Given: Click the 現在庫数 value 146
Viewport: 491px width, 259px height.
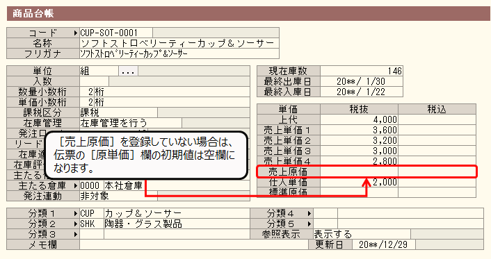Looking at the screenshot, I should (362, 71).
